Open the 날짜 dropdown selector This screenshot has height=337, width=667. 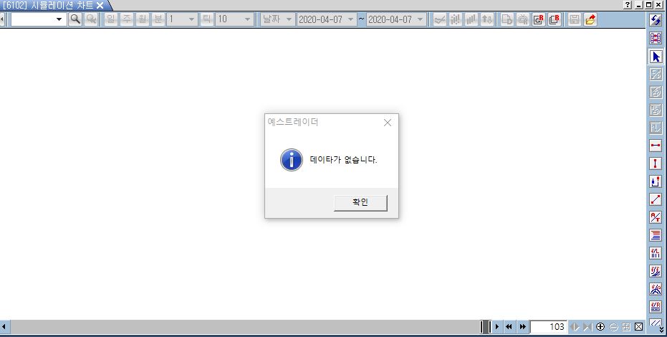[288, 19]
